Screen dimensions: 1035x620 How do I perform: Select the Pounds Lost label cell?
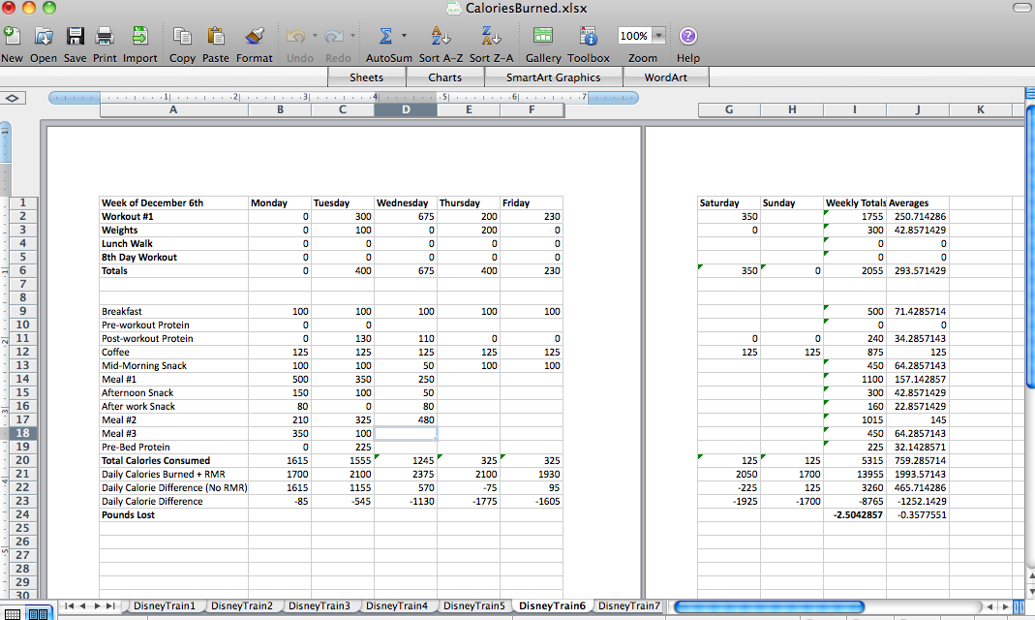tap(128, 515)
